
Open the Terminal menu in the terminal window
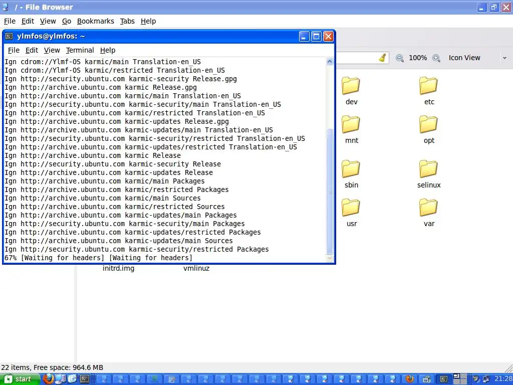click(x=80, y=51)
